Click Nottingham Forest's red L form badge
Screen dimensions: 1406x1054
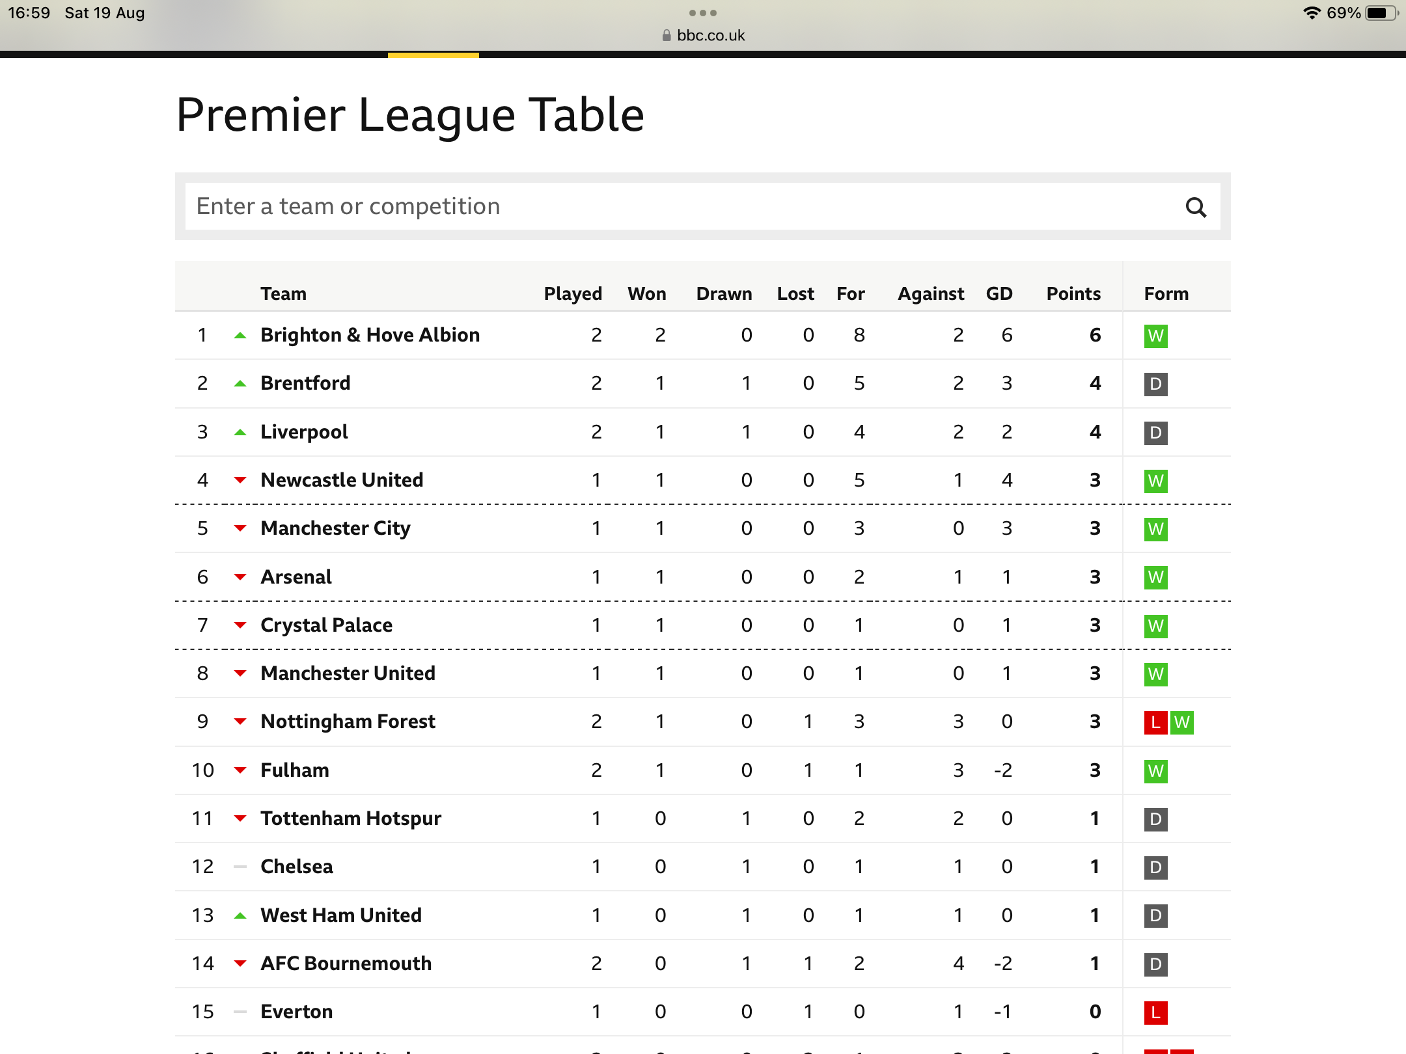tap(1155, 722)
